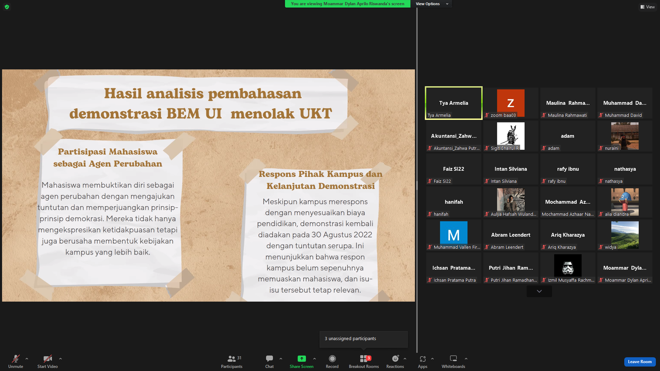Start your video camera
The height and width of the screenshot is (371, 660).
tap(47, 361)
